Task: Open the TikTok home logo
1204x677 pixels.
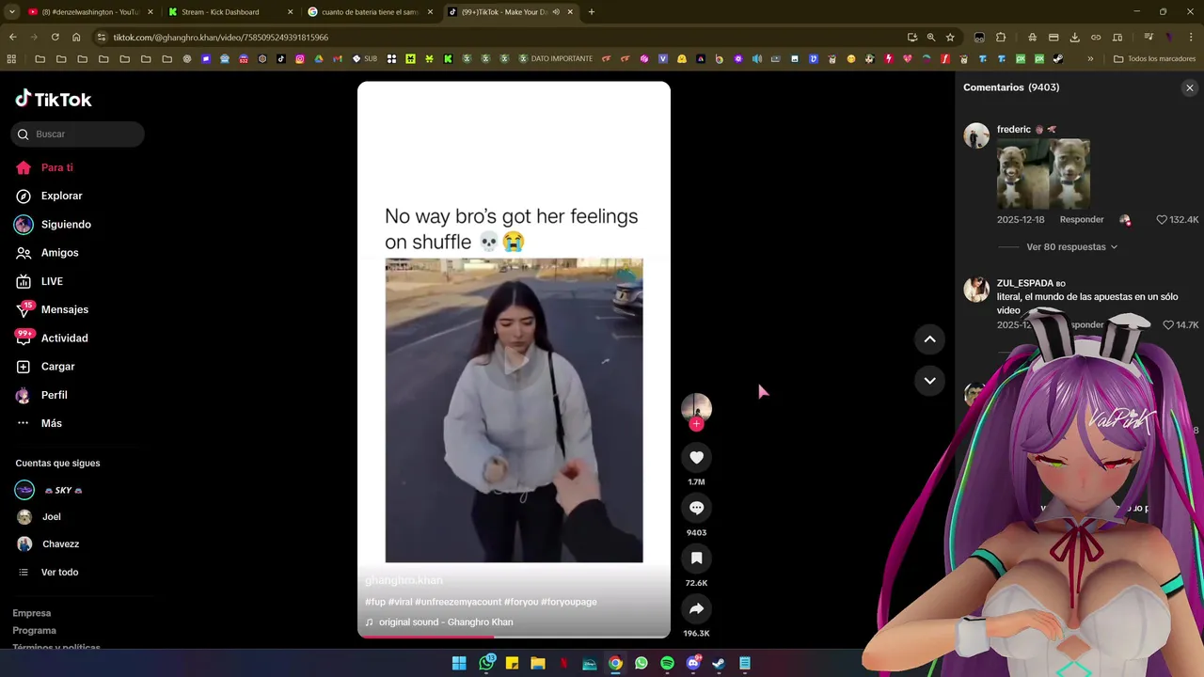Action: [54, 99]
